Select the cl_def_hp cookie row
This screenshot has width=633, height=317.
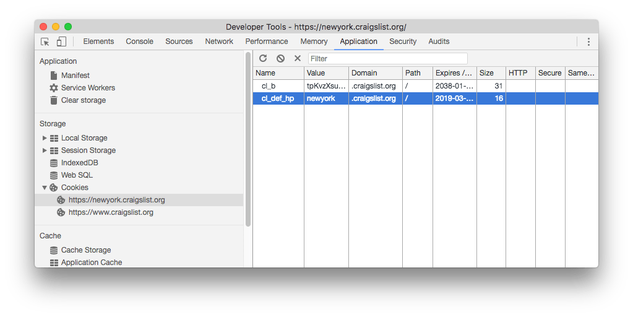pyautogui.click(x=426, y=98)
